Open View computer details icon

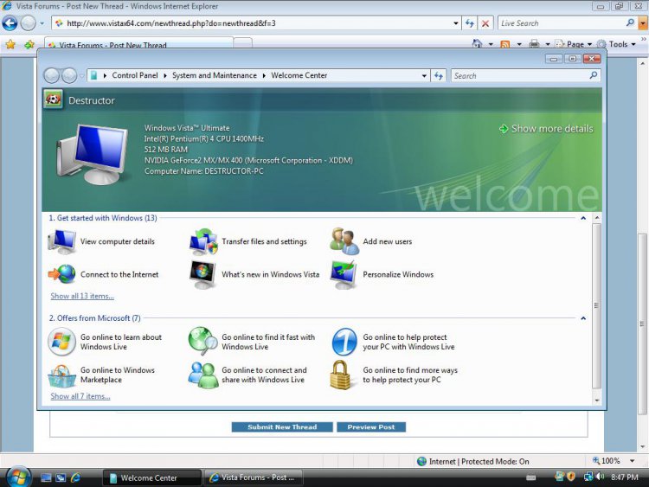(x=62, y=241)
